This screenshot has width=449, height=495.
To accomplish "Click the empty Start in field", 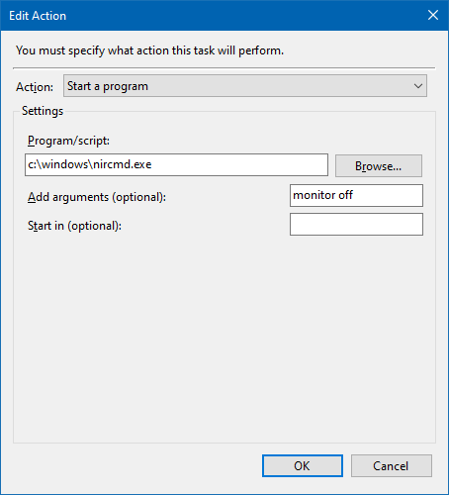I will [356, 224].
